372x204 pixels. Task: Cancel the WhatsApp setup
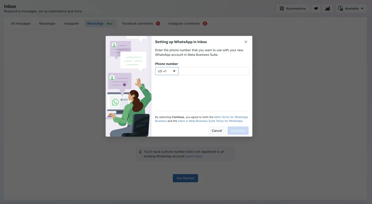tap(217, 130)
